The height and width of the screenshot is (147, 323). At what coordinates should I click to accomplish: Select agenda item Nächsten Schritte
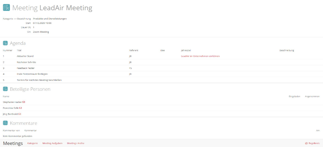click(26, 62)
